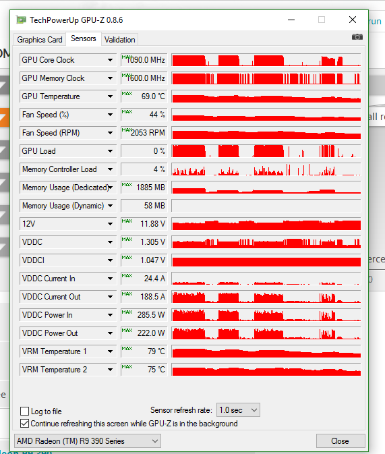Expand the Fan Speed (RPM) dropdown
The image size is (385, 454).
click(110, 133)
